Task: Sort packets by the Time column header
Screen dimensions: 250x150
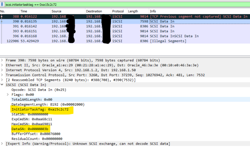Action: pyautogui.click(x=35, y=11)
